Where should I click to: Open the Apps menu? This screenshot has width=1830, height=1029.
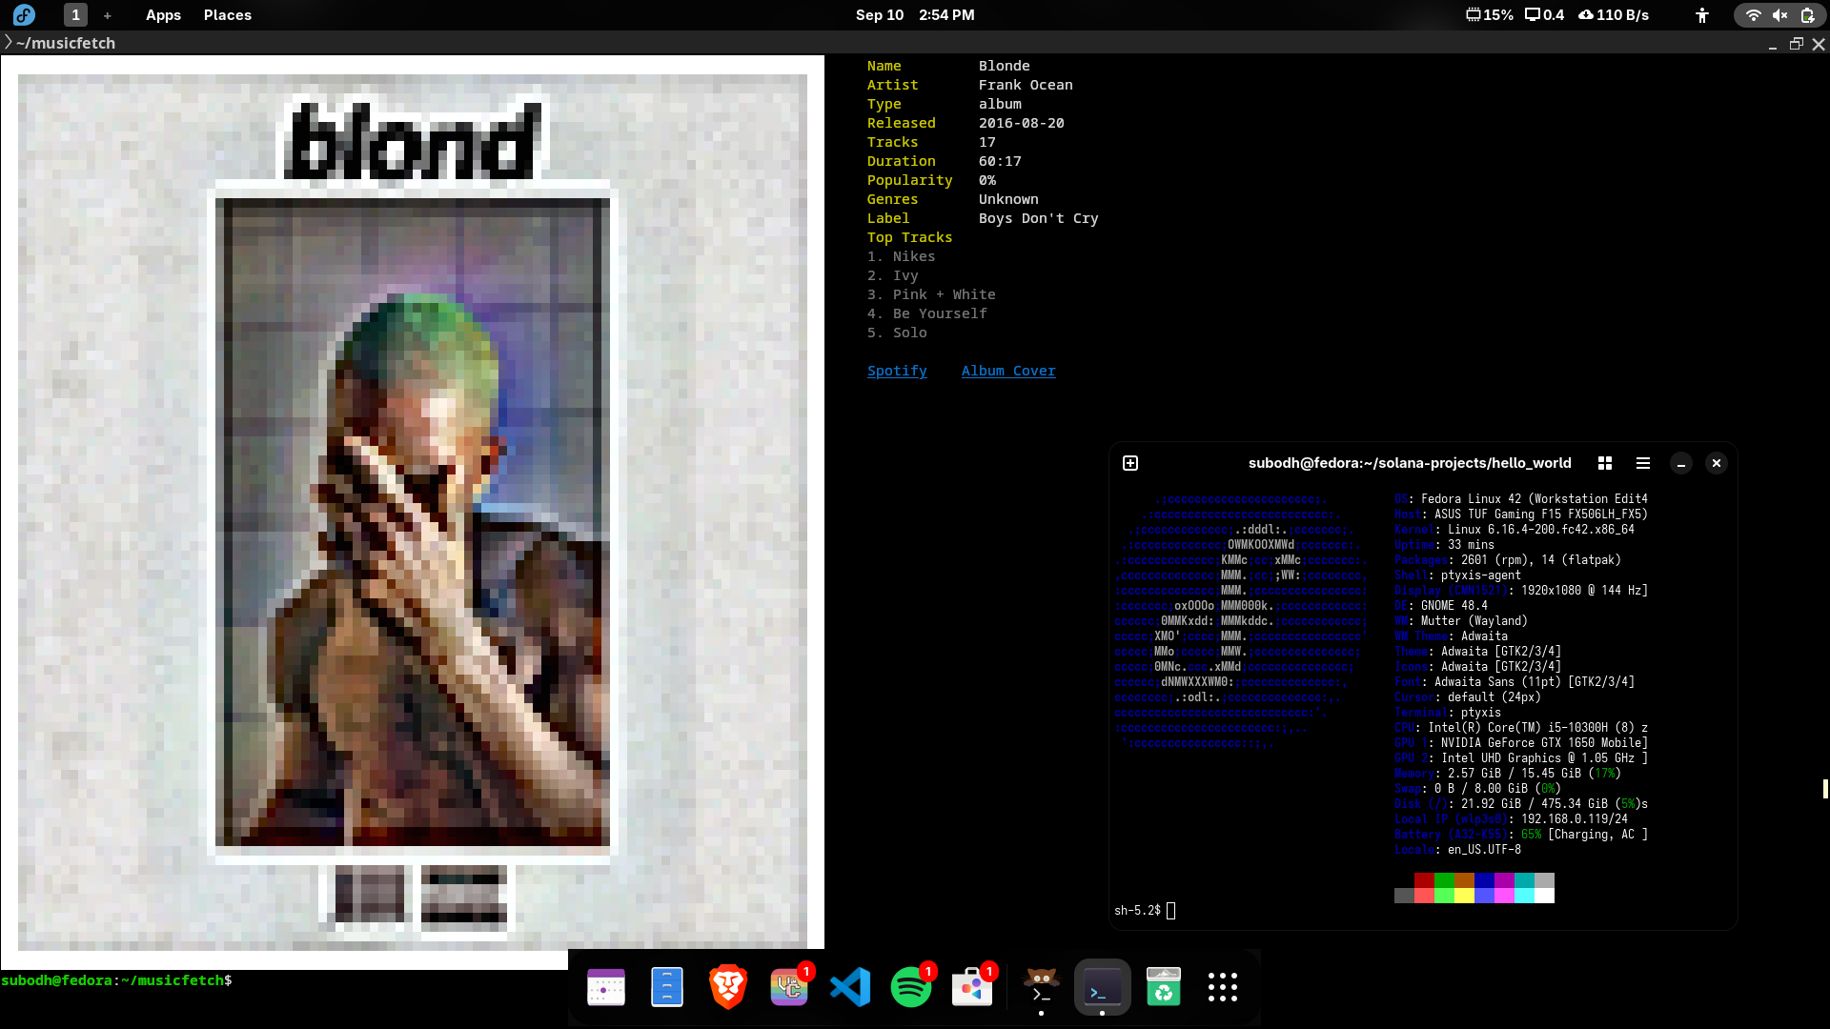pos(163,15)
